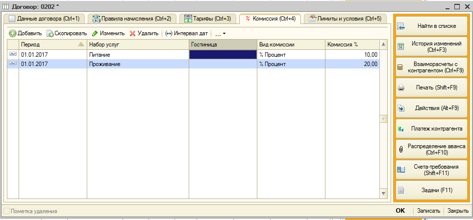This screenshot has width=473, height=220.
Task: Open История изменений (Ctrl+F3)
Action: click(431, 46)
